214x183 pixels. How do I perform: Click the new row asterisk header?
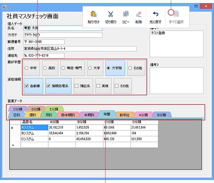(x=15, y=145)
